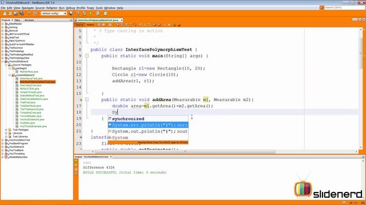Select the Source view button
The image size is (366, 205).
tap(79, 24)
